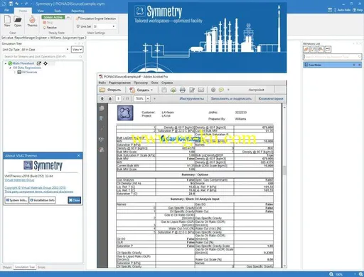Open the Virtual Materials Group link
Image resolution: width=364 pixels, height=277 pixels.
[19, 180]
